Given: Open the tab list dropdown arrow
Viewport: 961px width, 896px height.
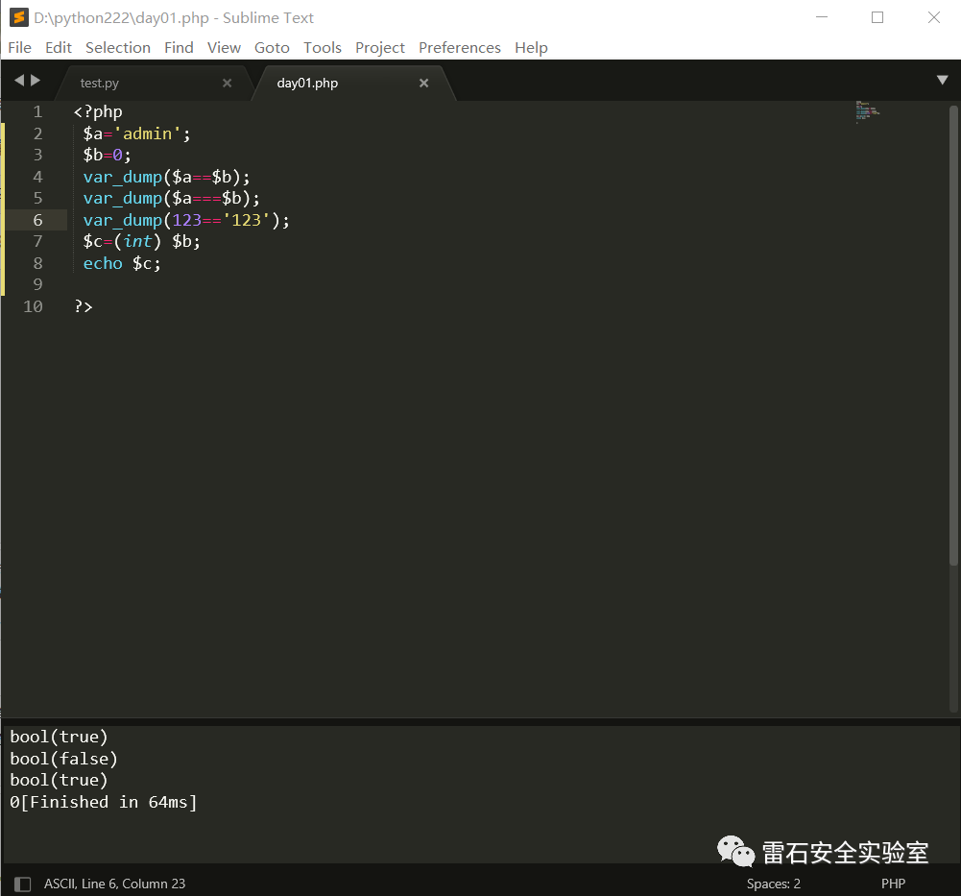Looking at the screenshot, I should click(x=942, y=81).
